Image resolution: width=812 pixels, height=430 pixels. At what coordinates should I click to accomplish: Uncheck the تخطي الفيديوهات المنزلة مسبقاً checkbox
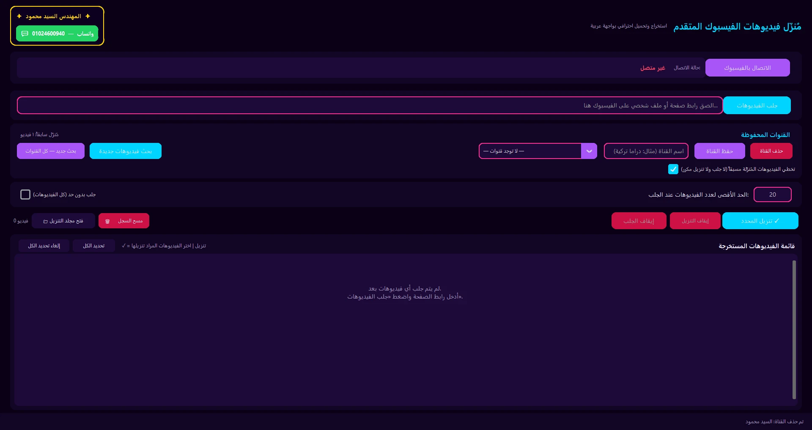point(673,169)
